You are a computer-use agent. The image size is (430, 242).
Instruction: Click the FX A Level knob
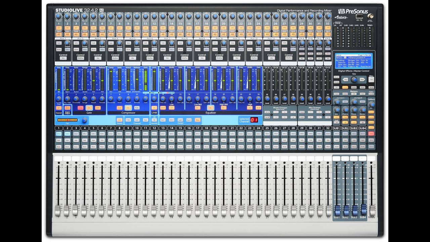click(302, 43)
